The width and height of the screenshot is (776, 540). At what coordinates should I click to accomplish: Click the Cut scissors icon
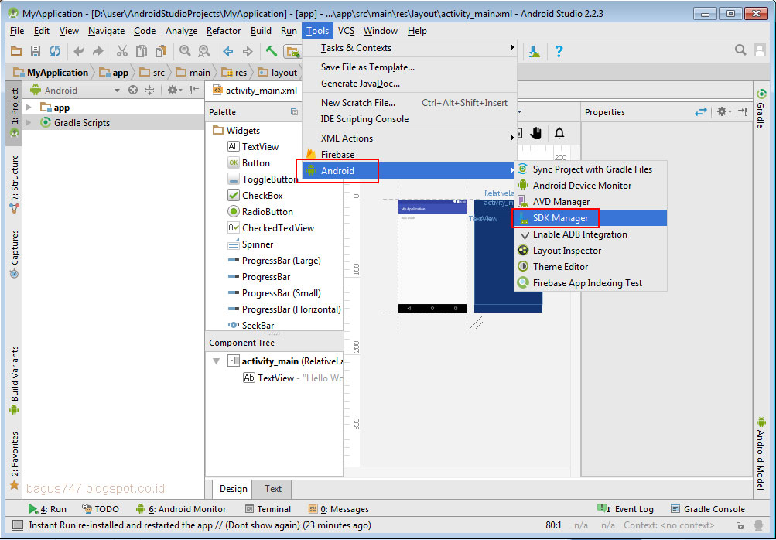pyautogui.click(x=121, y=51)
